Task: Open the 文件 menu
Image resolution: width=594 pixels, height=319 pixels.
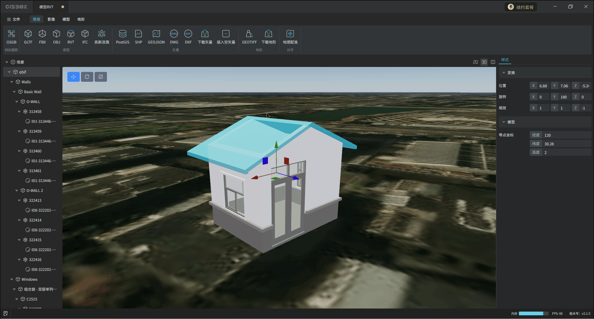Action: [14, 19]
